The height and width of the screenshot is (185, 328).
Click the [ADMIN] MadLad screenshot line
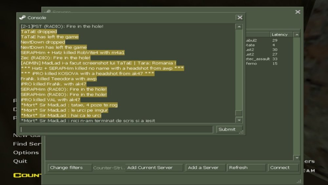pyautogui.click(x=98, y=63)
